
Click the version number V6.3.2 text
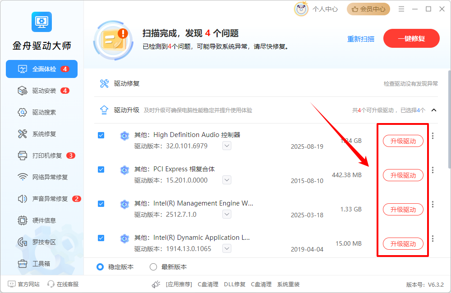(436, 285)
